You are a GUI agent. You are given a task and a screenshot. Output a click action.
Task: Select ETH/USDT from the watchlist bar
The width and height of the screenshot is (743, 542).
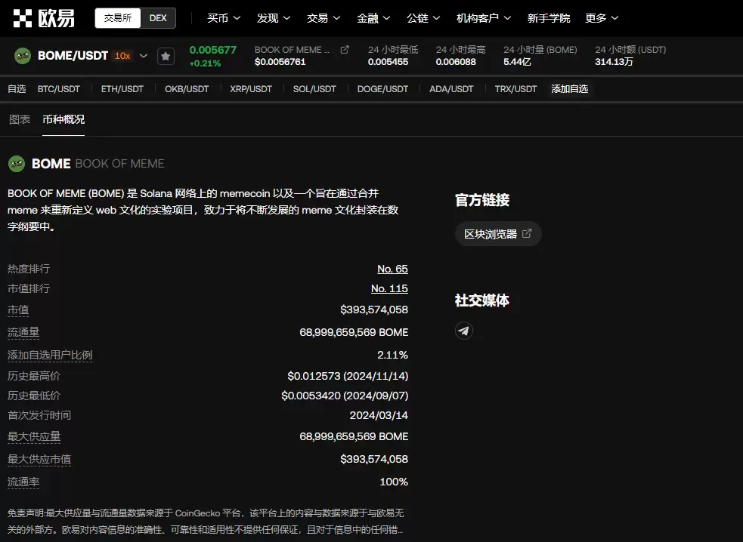[x=122, y=89]
